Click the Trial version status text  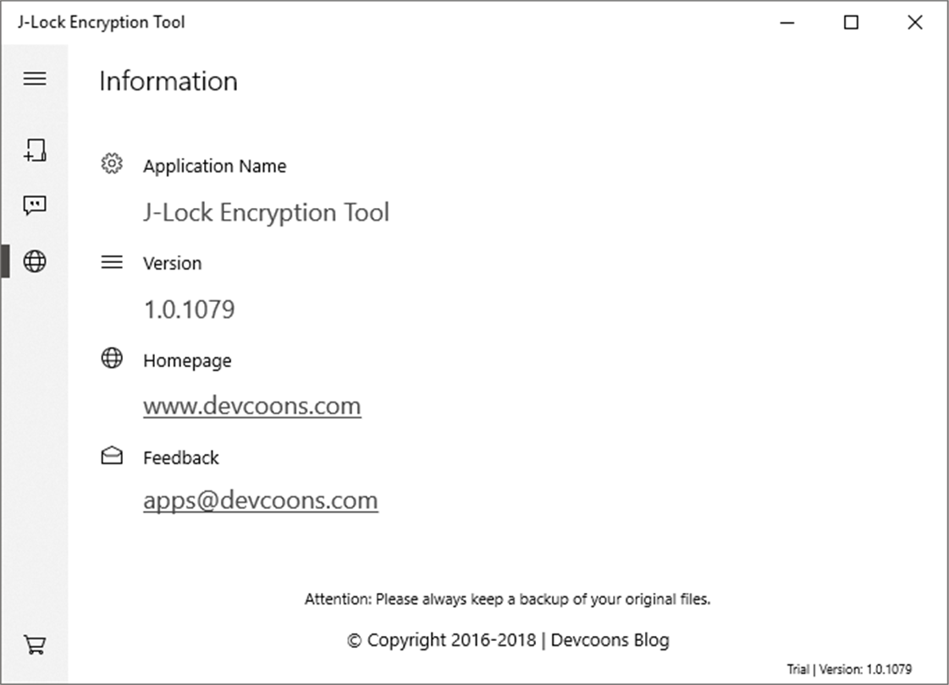click(849, 669)
